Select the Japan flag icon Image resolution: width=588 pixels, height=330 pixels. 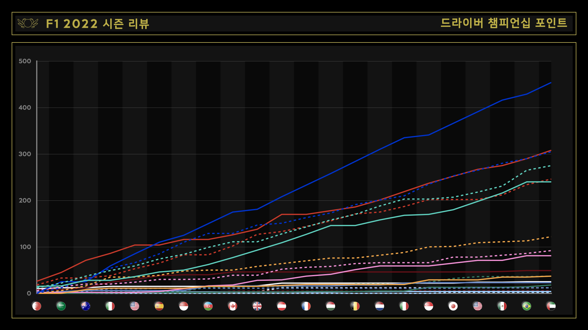click(x=453, y=306)
